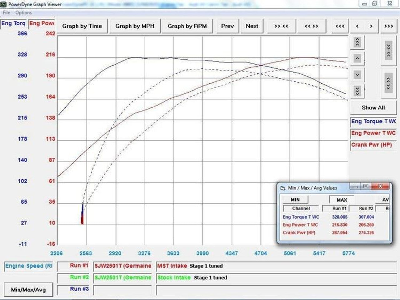The image size is (400, 300).
Task: Expand the MAX column in Min/Max/Avg window
Action: point(341,199)
